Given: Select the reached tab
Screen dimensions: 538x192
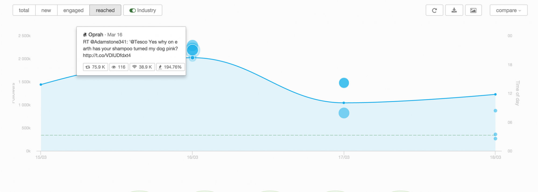Looking at the screenshot, I should tap(105, 10).
